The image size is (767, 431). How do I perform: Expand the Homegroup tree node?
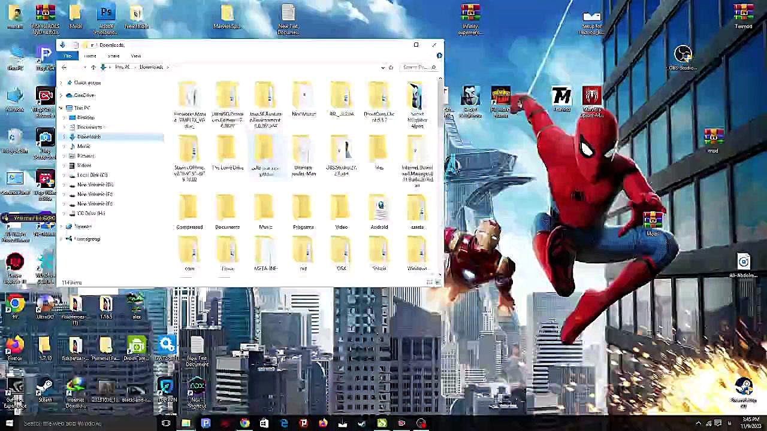coord(61,239)
